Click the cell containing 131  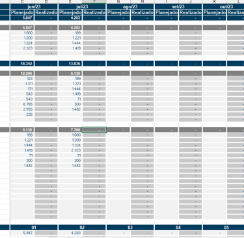[x=22, y=89]
